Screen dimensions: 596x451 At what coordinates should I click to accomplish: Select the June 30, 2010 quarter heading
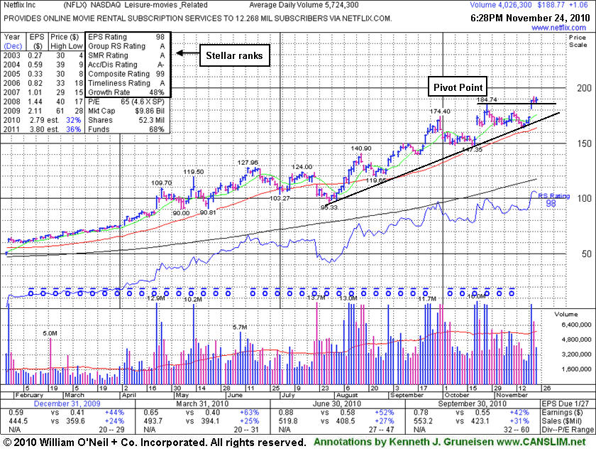coord(337,404)
